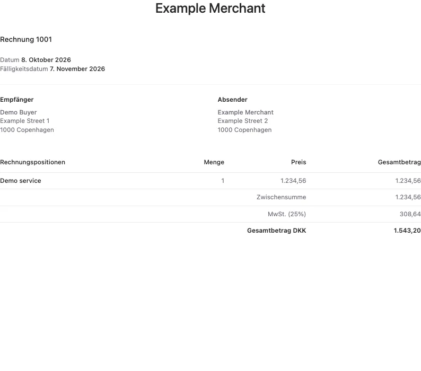This screenshot has height=371, width=421.
Task: Click the Example Street 2 address line
Action: [243, 121]
